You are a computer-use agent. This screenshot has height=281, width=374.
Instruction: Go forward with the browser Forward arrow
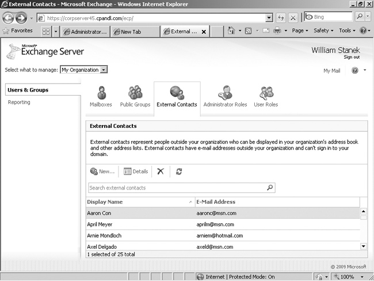click(21, 18)
